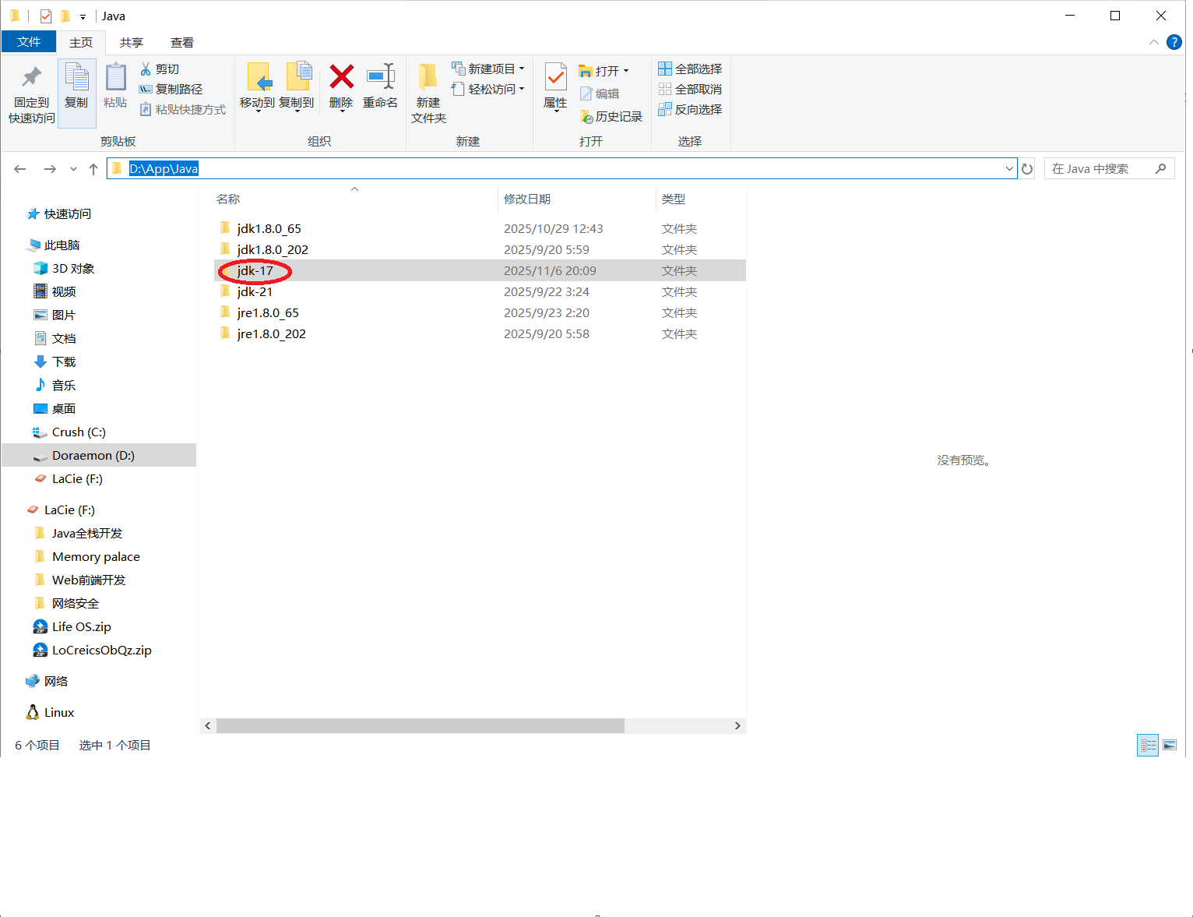Open the 文件 (File) menu
Screen dimensions: 1193x917
29,42
